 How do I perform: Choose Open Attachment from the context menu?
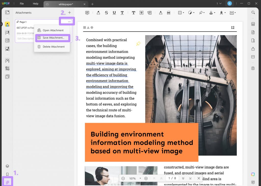(53, 30)
